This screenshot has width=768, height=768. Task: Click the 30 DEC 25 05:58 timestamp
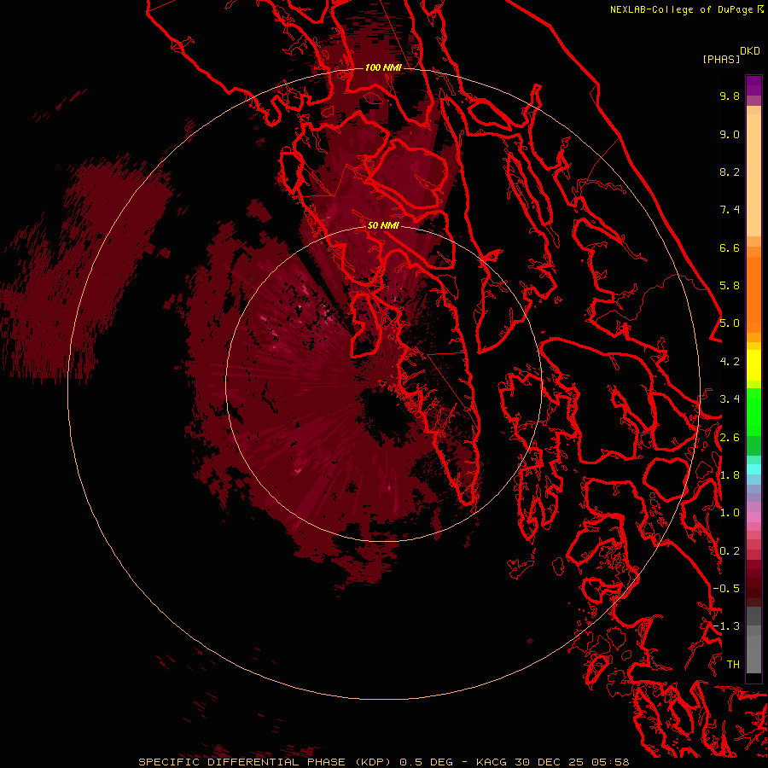[x=572, y=762]
